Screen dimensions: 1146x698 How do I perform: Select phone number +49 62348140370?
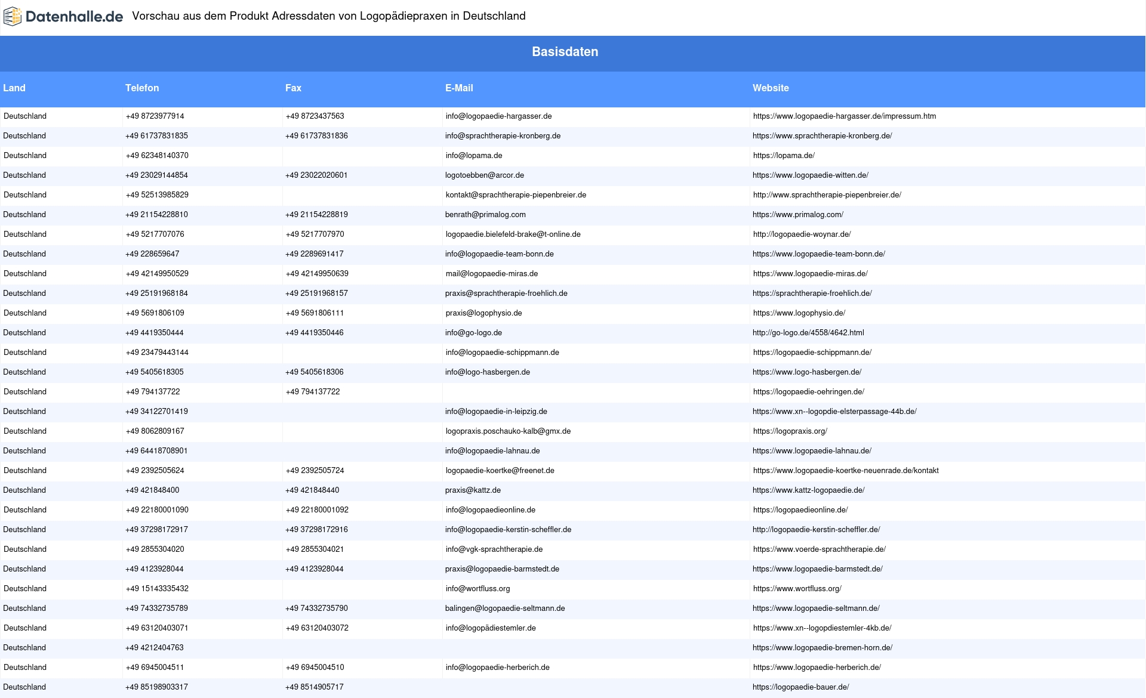tap(157, 156)
